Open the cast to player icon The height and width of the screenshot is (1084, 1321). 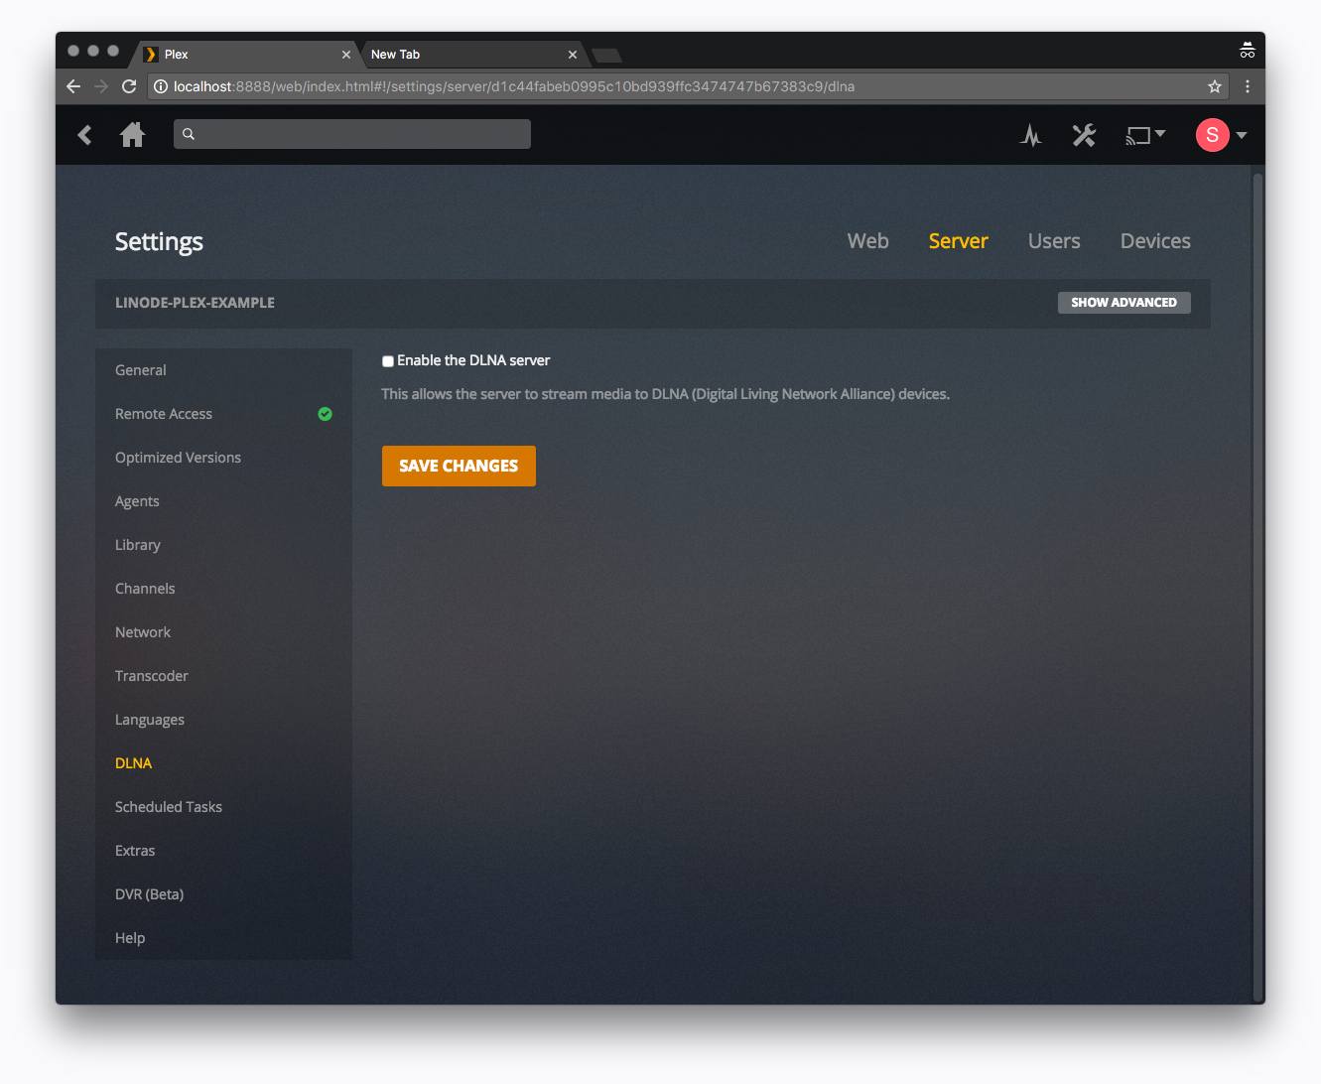1144,135
